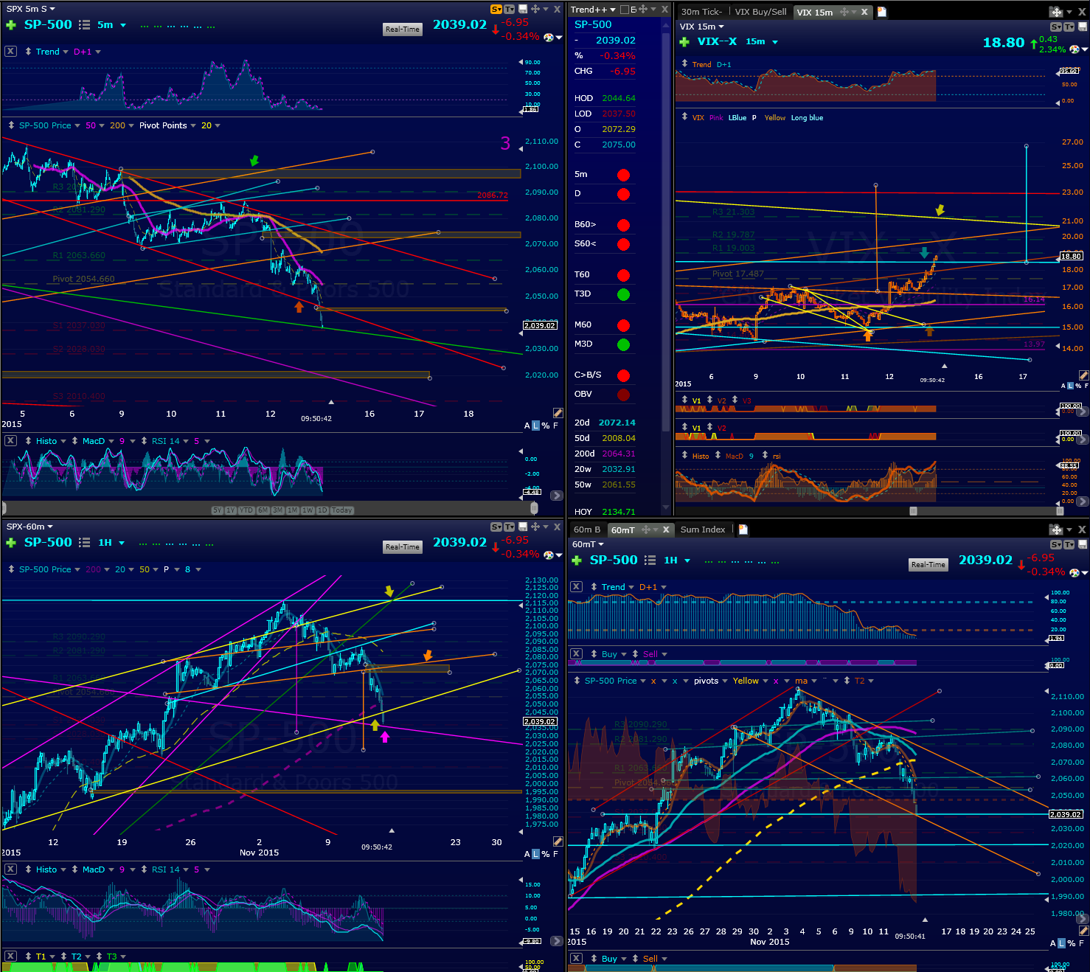Select the YTD range button in SPX 5m
The image size is (1090, 972).
pos(246,510)
